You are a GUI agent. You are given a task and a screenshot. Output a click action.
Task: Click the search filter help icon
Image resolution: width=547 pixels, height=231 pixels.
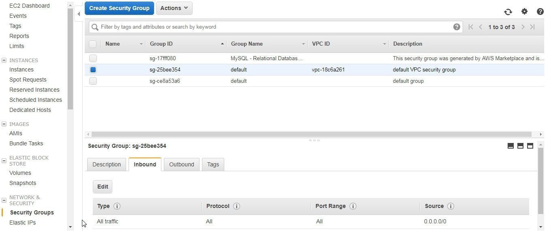point(457,27)
